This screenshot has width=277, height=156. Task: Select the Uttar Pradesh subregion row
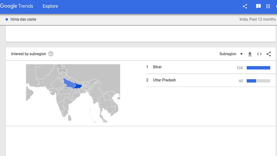211,80
